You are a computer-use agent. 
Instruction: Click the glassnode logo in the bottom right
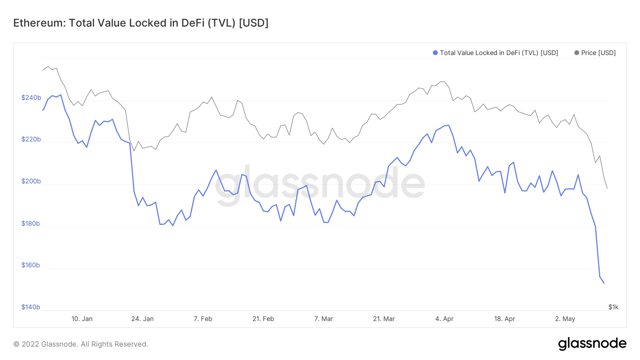coord(592,343)
